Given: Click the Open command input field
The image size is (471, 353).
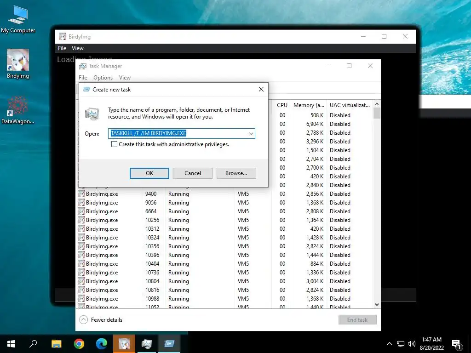Looking at the screenshot, I should 181,134.
